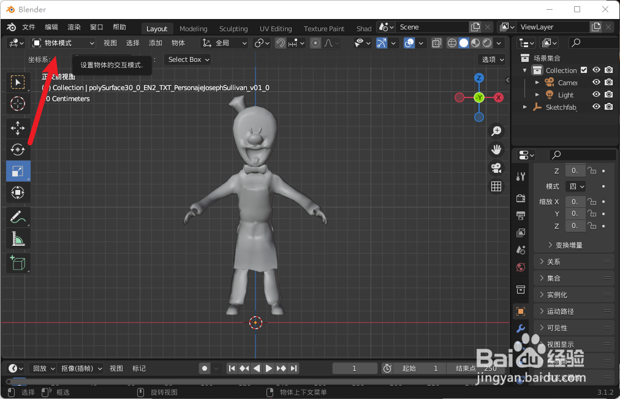620x399 pixels.
Task: Activate the Scale tool
Action: (x=18, y=171)
